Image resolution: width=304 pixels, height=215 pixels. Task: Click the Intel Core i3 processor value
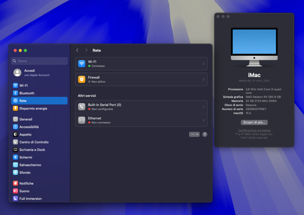[x=264, y=91]
